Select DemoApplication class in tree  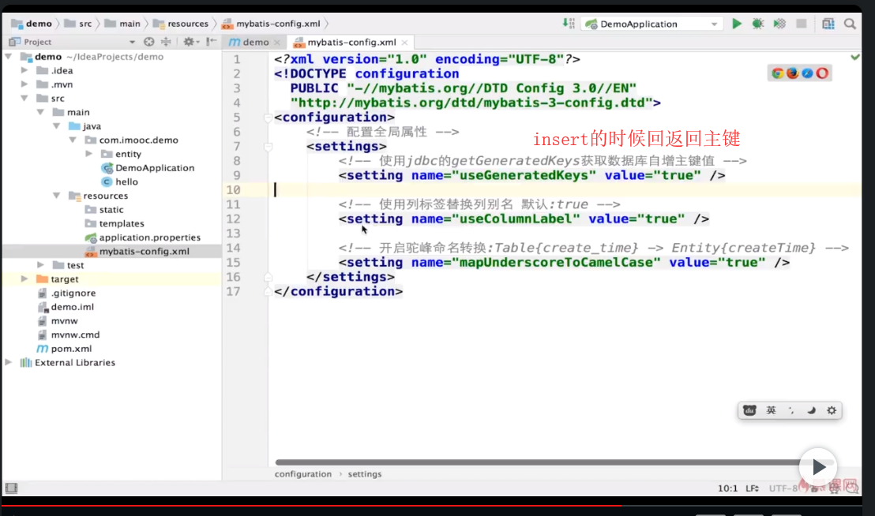click(x=148, y=168)
